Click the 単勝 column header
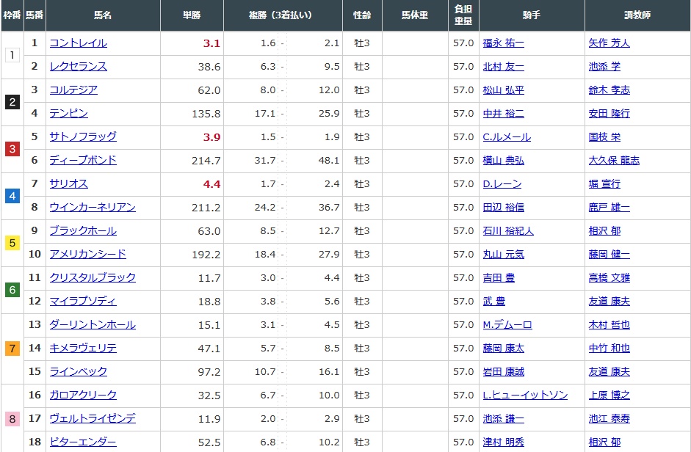 [192, 15]
